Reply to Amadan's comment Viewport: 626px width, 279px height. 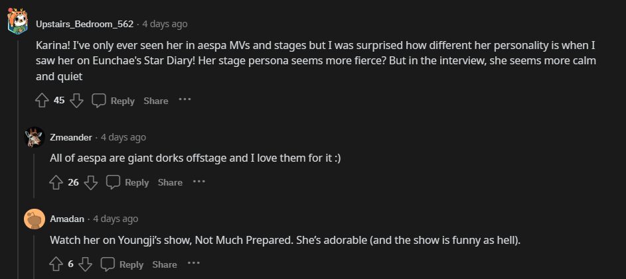click(122, 264)
